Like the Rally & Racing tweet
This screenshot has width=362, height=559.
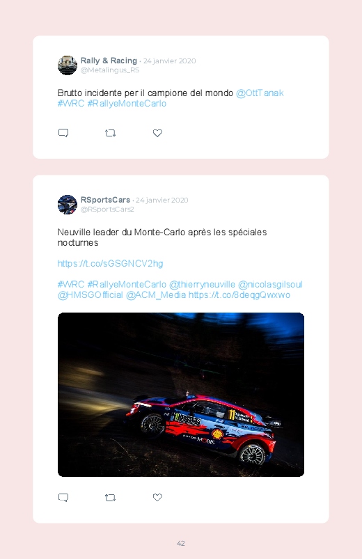tap(157, 133)
